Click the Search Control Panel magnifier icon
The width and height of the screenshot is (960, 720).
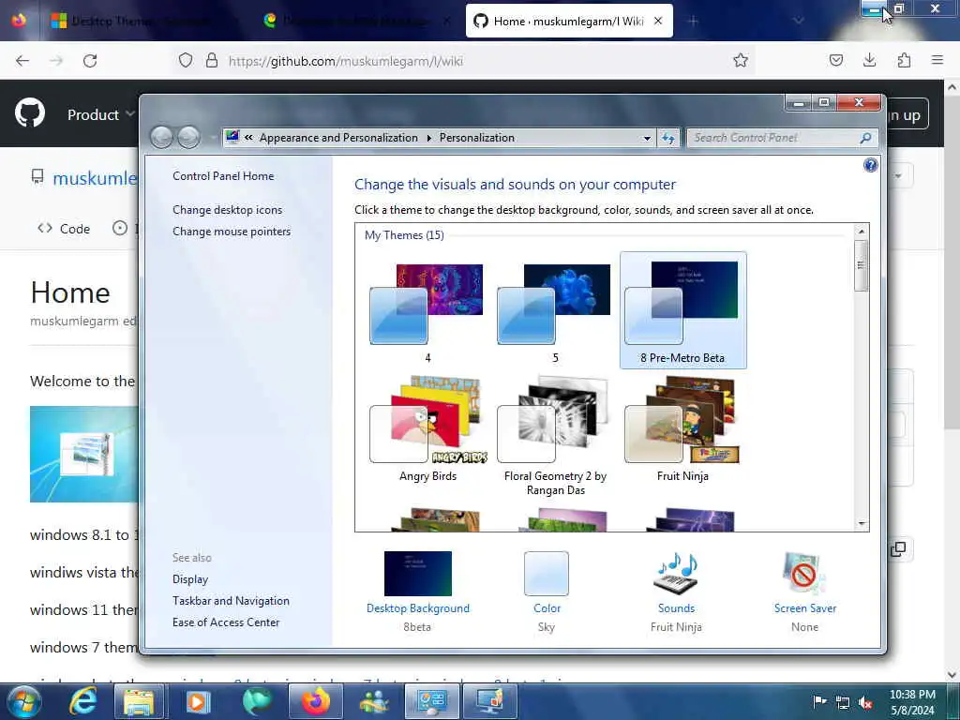click(x=865, y=138)
